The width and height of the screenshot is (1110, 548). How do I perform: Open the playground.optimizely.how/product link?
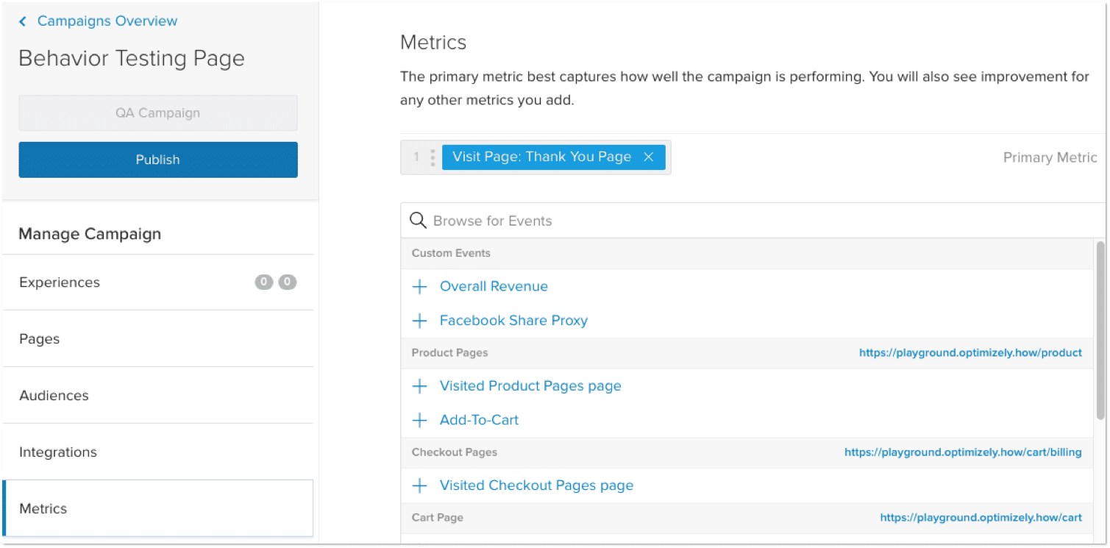[970, 352]
